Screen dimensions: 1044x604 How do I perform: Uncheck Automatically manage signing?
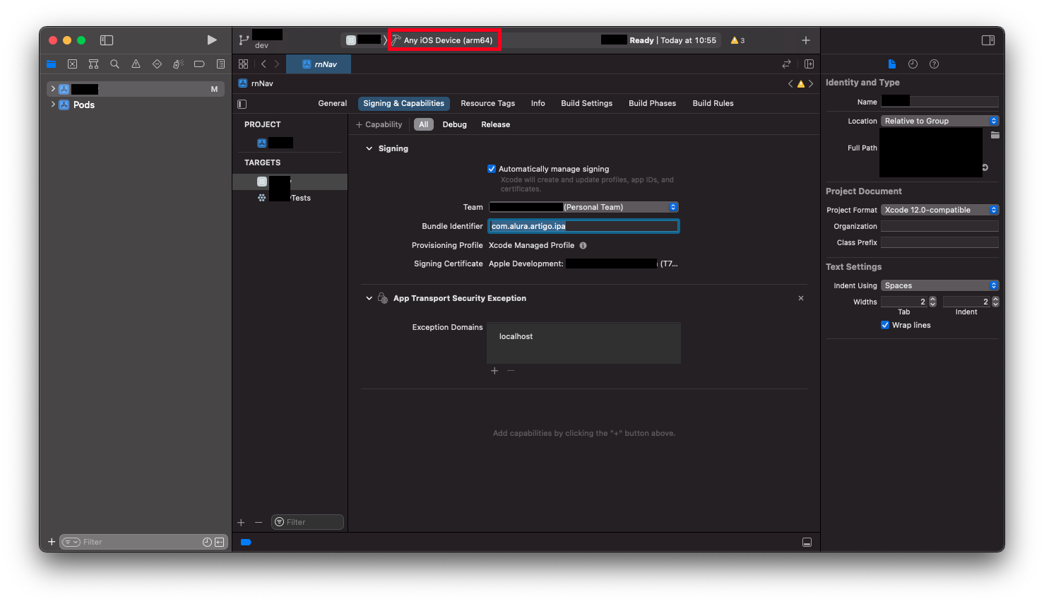click(x=492, y=169)
